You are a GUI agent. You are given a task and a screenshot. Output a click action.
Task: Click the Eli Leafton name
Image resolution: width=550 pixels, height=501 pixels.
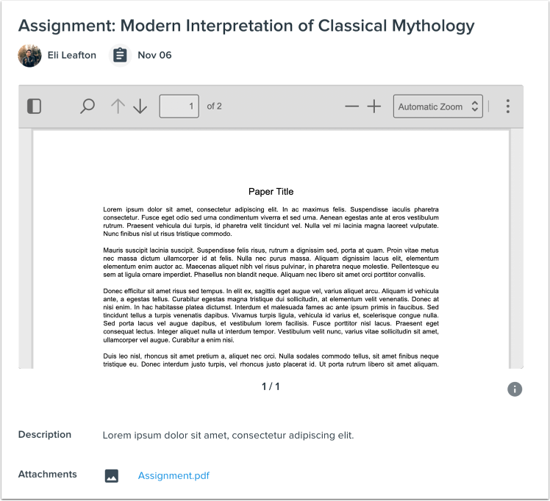72,55
